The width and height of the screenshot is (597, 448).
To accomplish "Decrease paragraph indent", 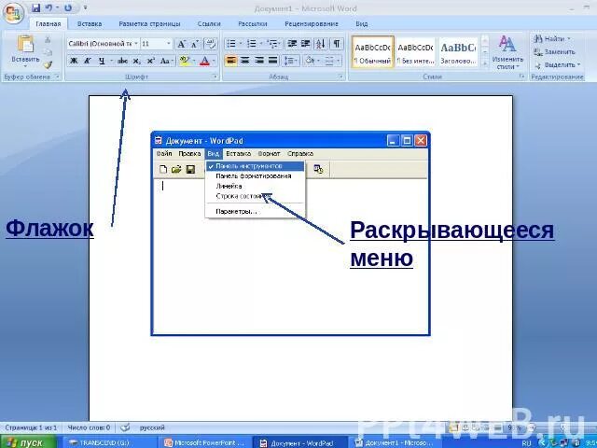I will point(292,44).
